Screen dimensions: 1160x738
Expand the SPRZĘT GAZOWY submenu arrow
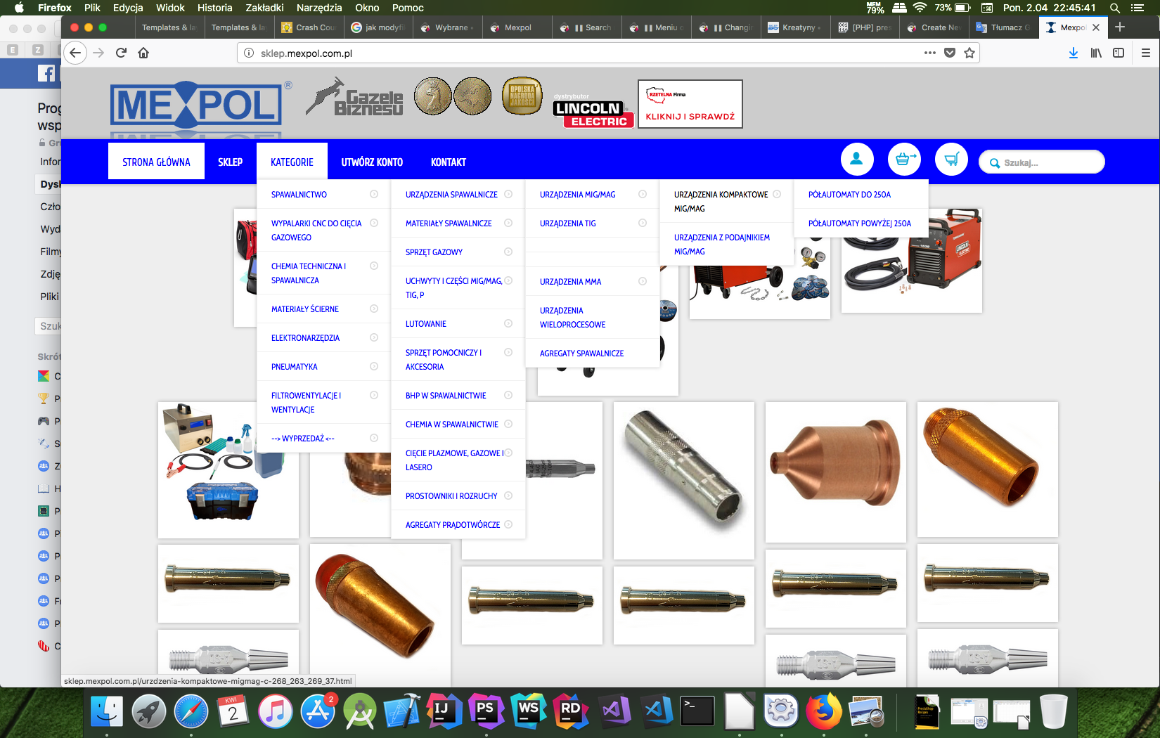[508, 252]
